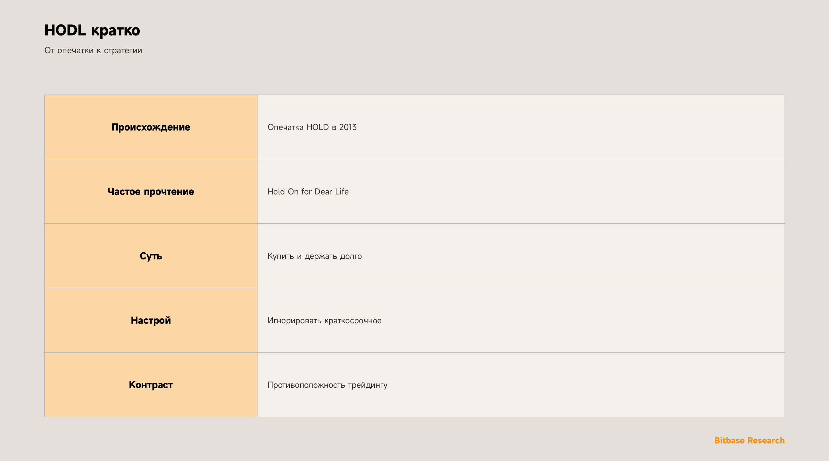Select cell 'Игнорировать краткосрочное'
829x461 pixels.
(x=521, y=320)
